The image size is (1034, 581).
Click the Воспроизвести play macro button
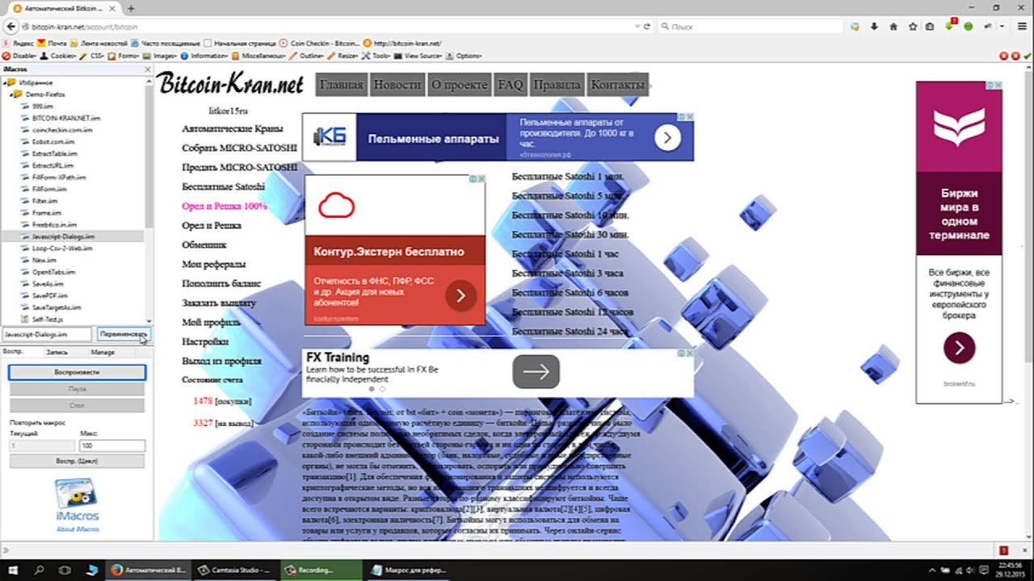[x=77, y=372]
